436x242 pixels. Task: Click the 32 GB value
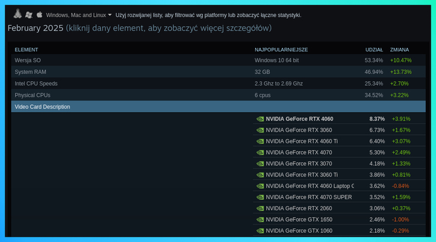pyautogui.click(x=262, y=72)
